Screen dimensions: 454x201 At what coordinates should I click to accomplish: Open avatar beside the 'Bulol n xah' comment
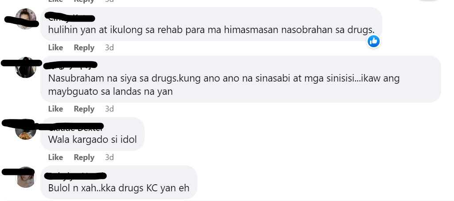click(x=26, y=177)
